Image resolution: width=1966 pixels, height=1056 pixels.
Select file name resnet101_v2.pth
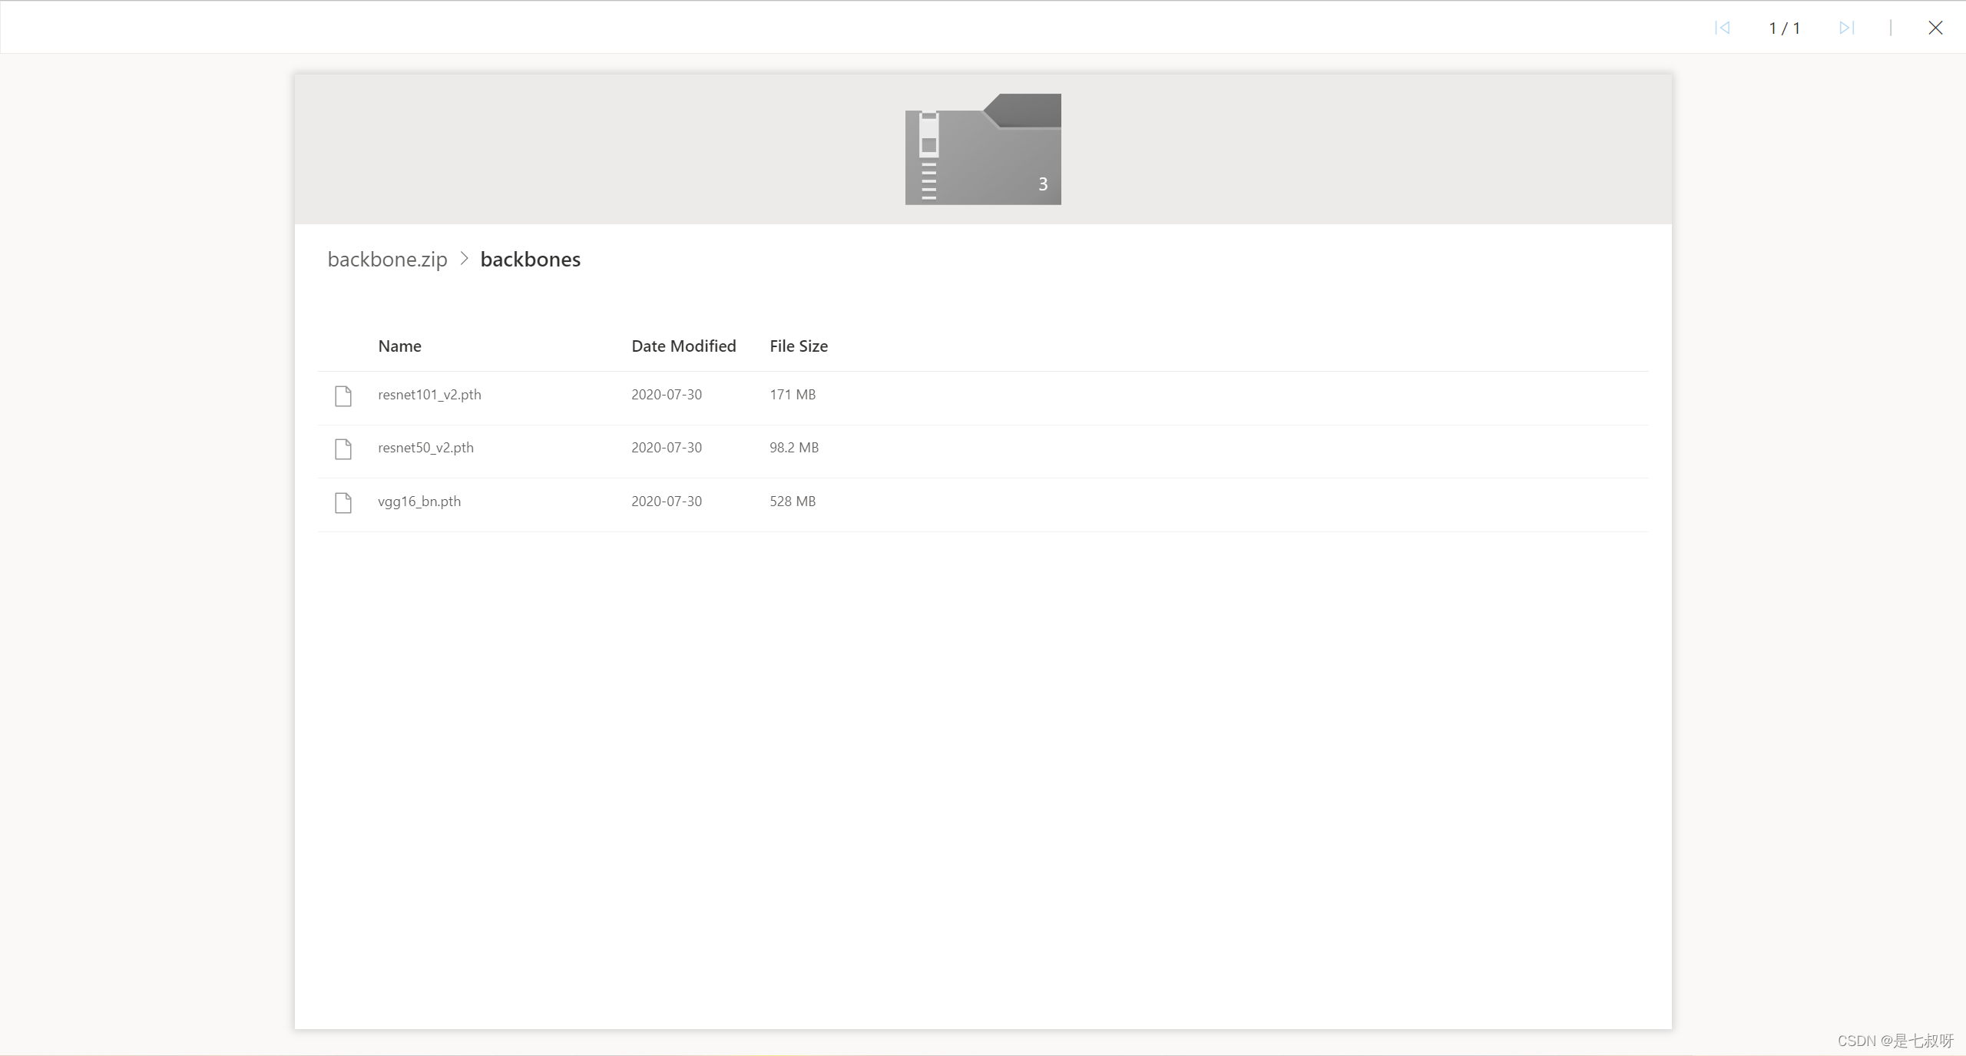[x=429, y=395]
